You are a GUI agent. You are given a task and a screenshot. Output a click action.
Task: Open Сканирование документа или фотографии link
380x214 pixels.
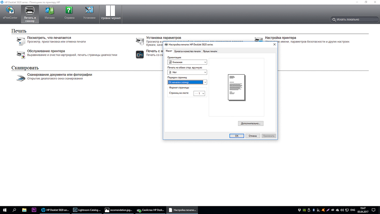(60, 75)
